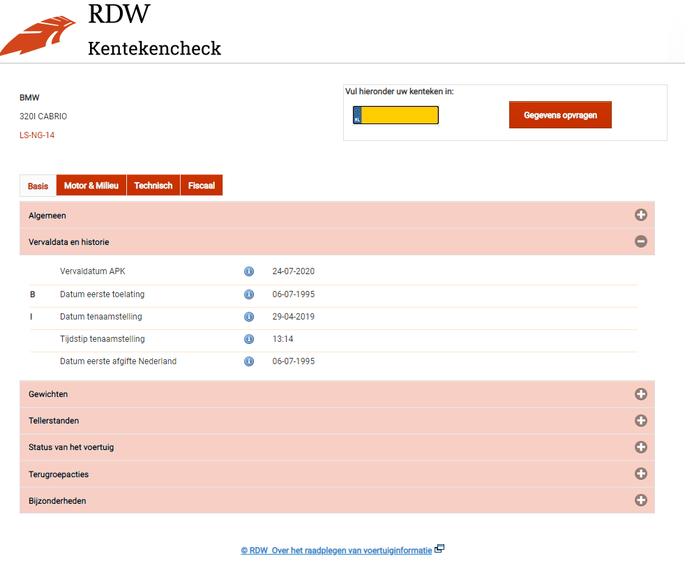This screenshot has width=685, height=563.
Task: Select the Basis tab
Action: tap(38, 186)
